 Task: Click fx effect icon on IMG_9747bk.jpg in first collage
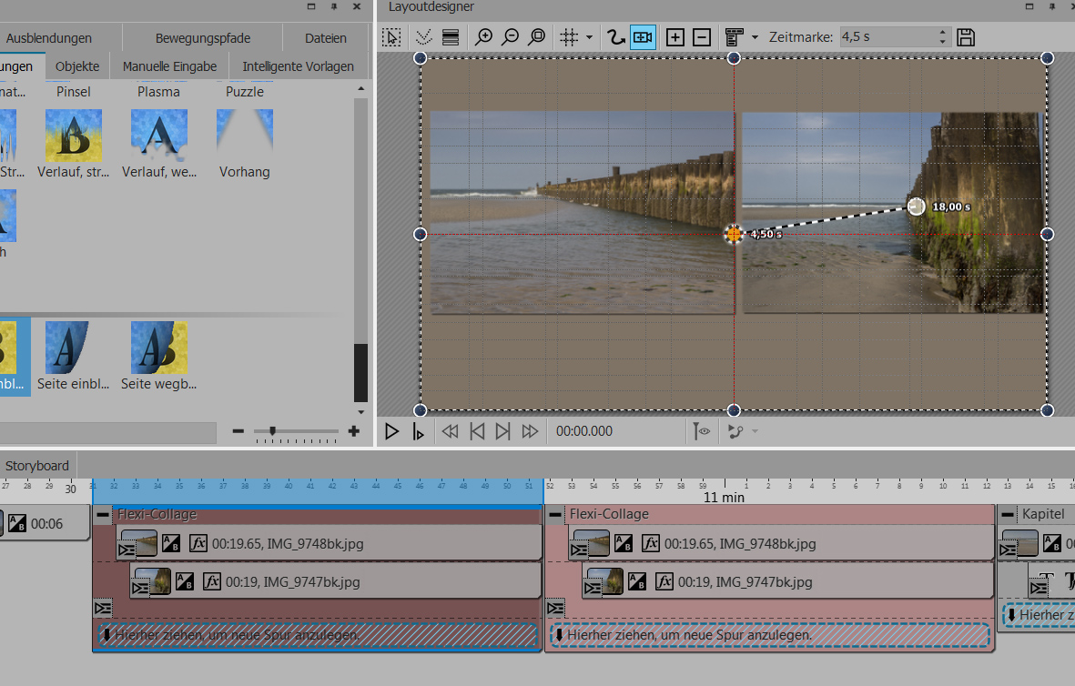pos(211,581)
